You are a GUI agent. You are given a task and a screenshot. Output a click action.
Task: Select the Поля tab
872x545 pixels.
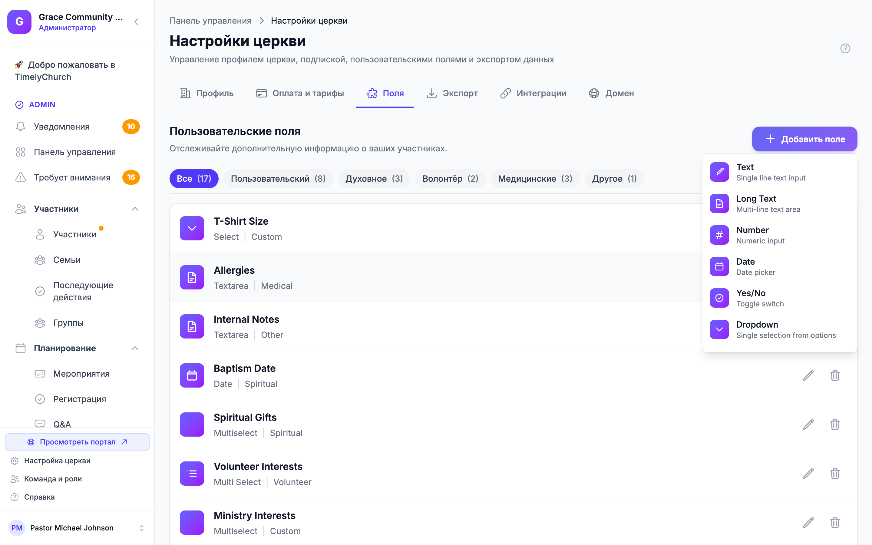coord(385,93)
